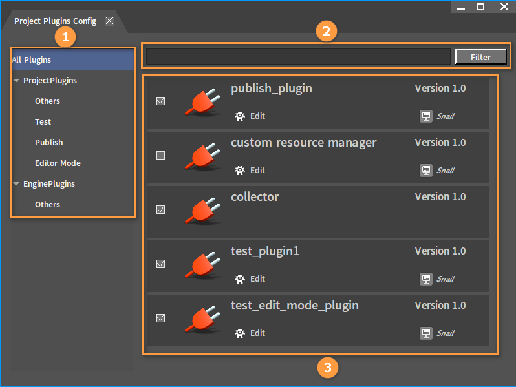The image size is (516, 387).
Task: Click the gear icon for publish_plugin
Action: click(x=240, y=116)
